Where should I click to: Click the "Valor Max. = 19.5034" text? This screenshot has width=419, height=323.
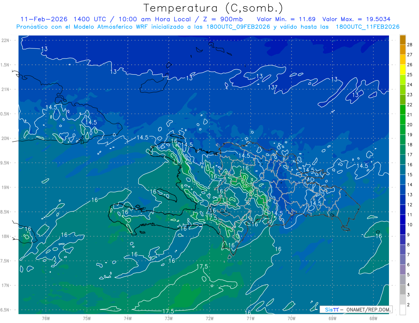[x=356, y=19]
